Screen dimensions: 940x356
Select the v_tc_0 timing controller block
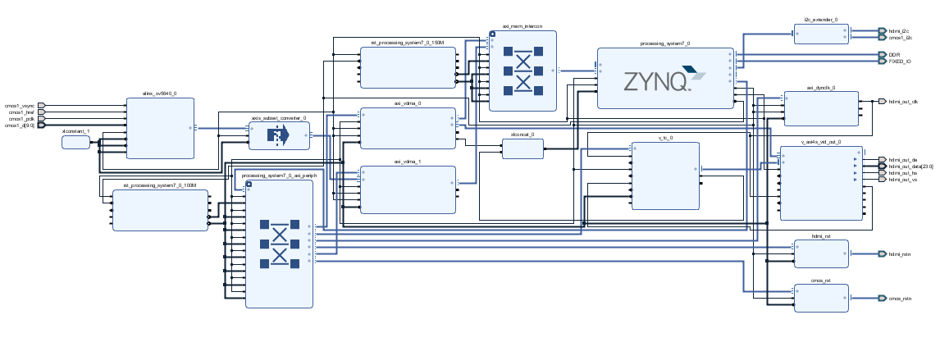click(665, 176)
